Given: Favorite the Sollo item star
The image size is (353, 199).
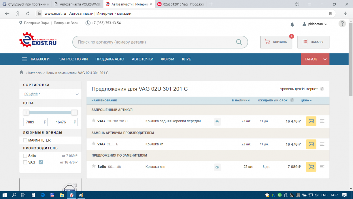Looking at the screenshot, I should [94, 166].
